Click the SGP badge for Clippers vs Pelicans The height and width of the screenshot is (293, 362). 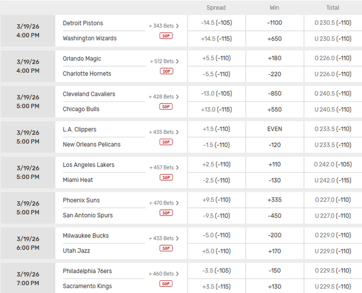[166, 142]
